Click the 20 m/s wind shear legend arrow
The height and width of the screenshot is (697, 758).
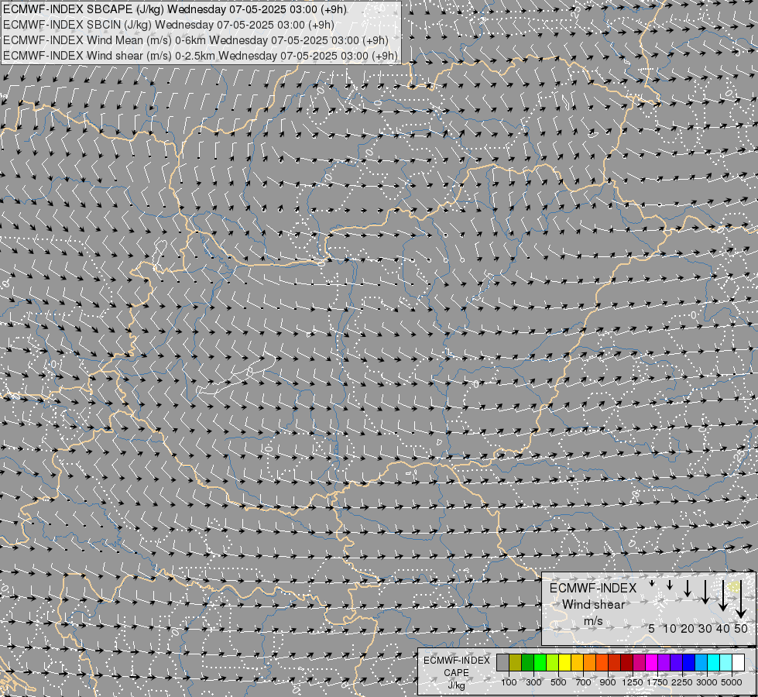pos(688,588)
